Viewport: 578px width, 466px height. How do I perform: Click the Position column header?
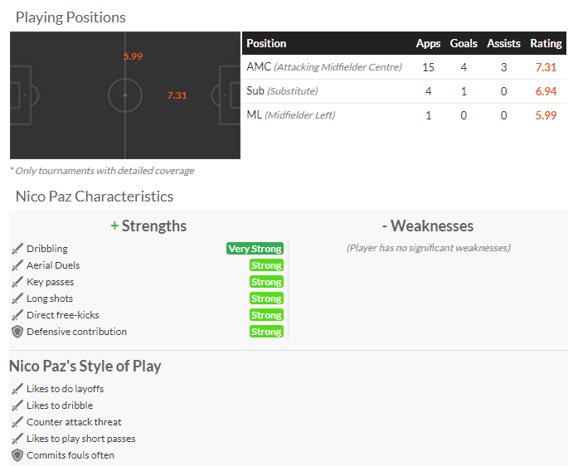pos(266,43)
